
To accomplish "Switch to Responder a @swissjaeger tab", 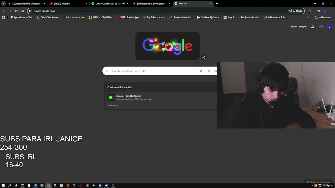I will 151,4.
